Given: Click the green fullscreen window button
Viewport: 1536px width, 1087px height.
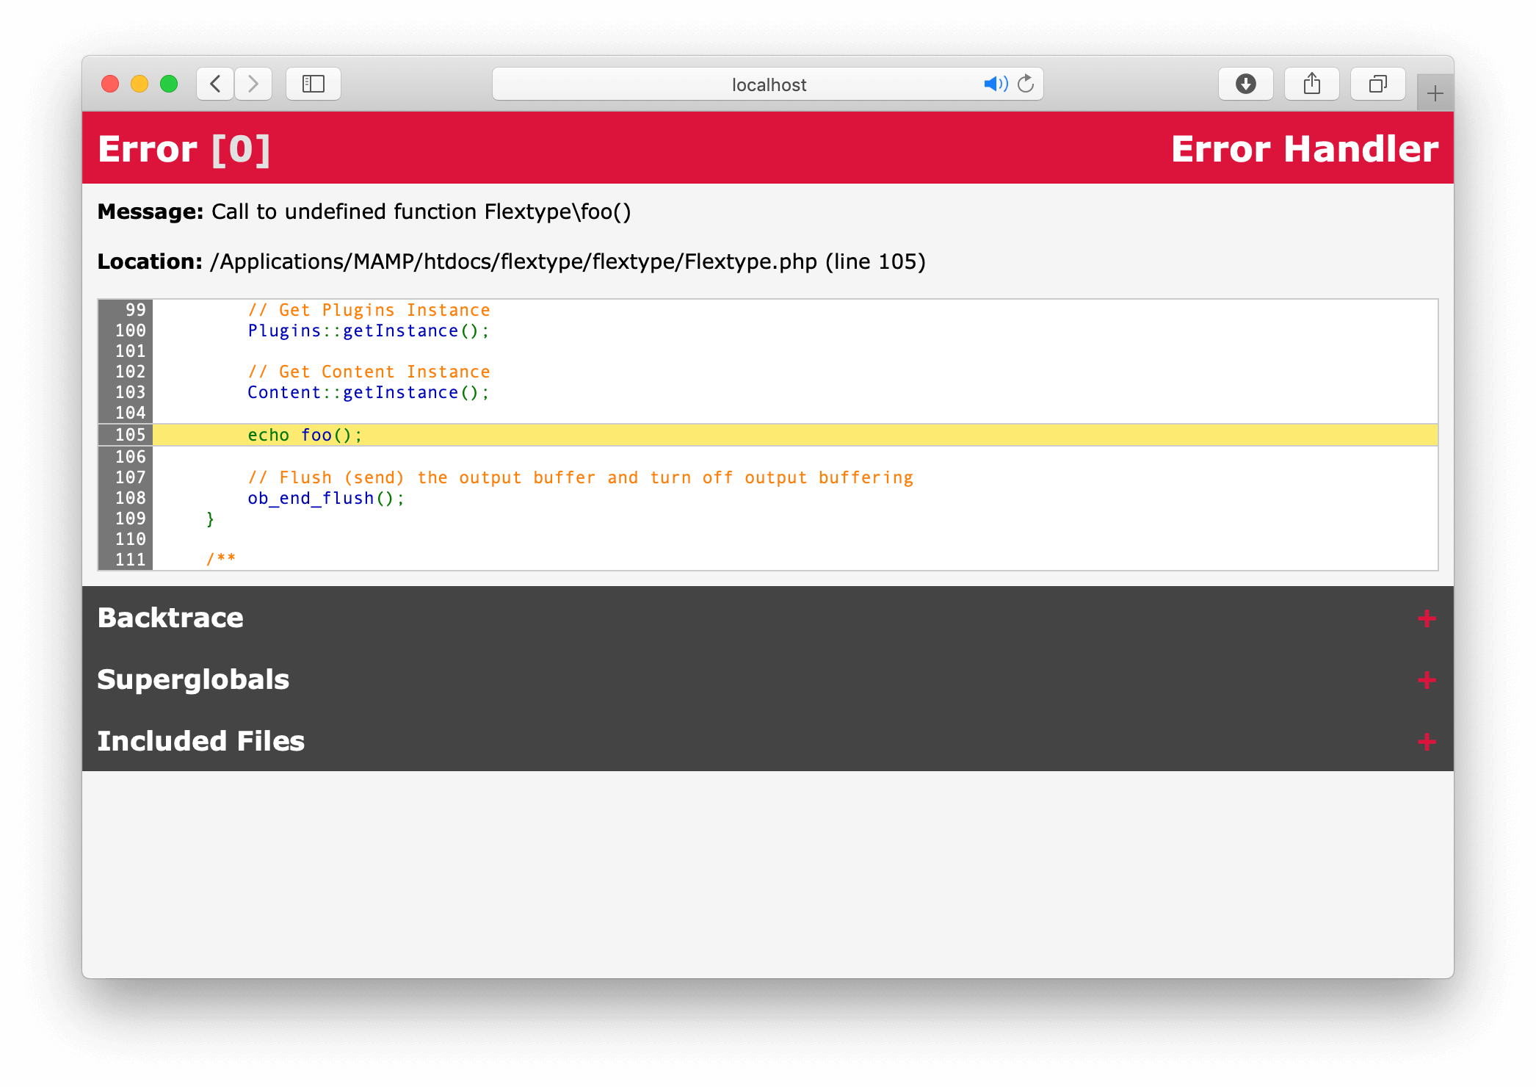Looking at the screenshot, I should 169,84.
